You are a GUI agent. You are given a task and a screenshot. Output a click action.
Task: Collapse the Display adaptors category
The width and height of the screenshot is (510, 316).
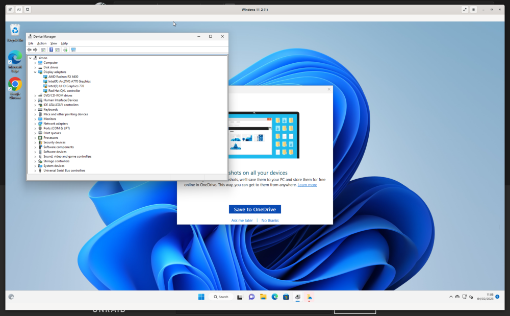35,72
